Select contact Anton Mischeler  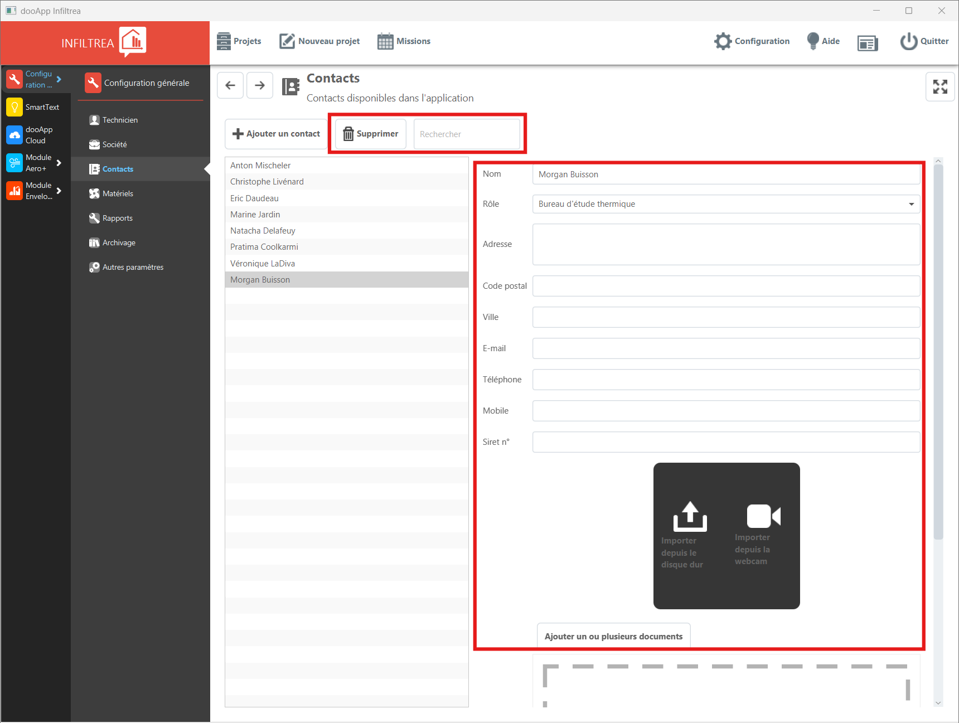(347, 166)
